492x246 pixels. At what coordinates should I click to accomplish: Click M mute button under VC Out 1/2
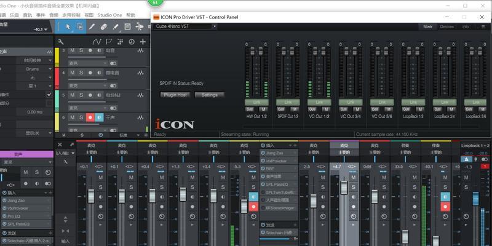(x=326, y=109)
